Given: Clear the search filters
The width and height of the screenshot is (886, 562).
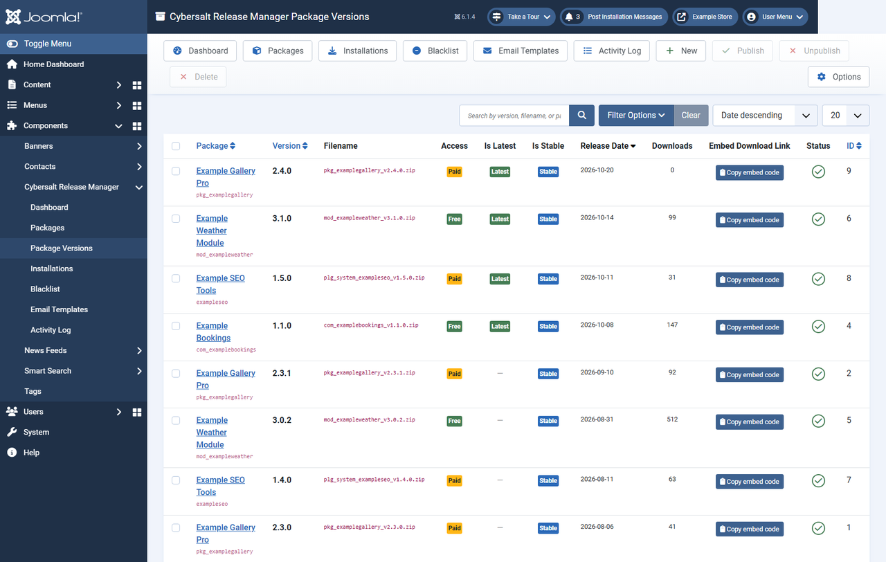Looking at the screenshot, I should [x=691, y=116].
